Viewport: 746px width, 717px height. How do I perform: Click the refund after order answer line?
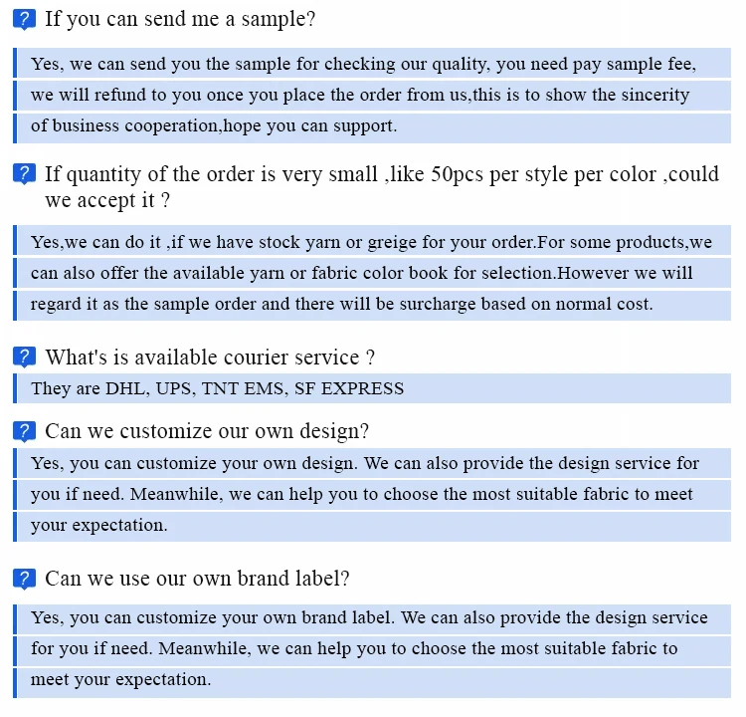coord(360,96)
